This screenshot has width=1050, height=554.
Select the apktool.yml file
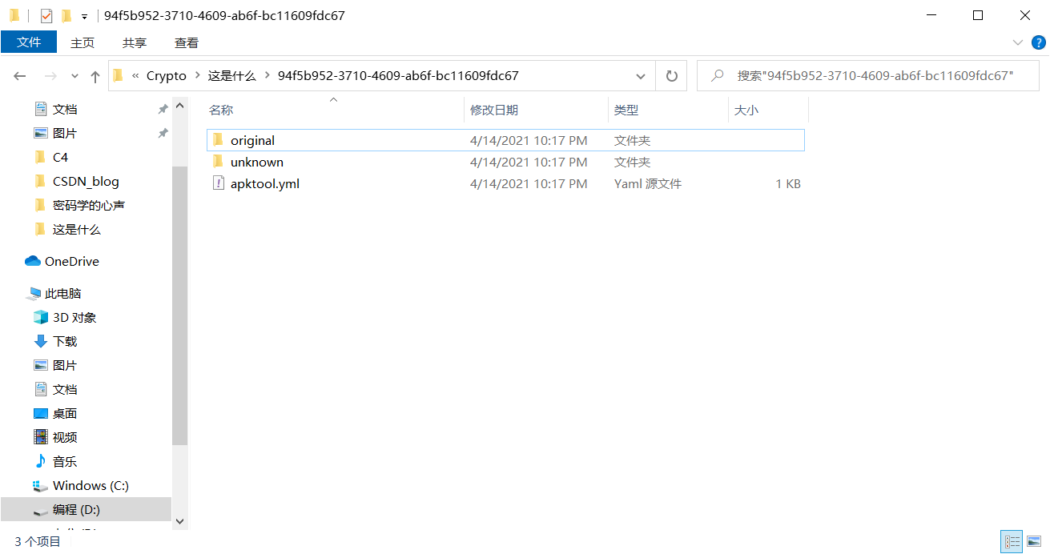pyautogui.click(x=505, y=183)
